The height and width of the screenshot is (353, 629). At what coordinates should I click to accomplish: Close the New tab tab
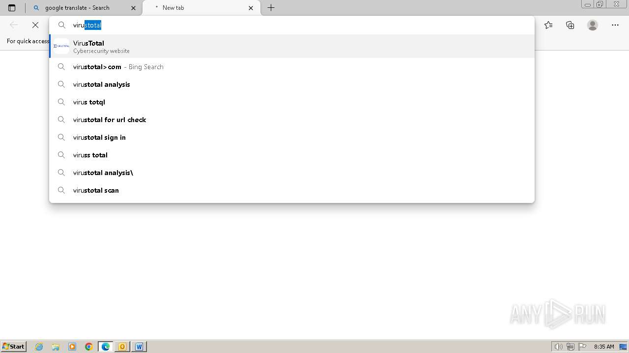click(x=251, y=8)
